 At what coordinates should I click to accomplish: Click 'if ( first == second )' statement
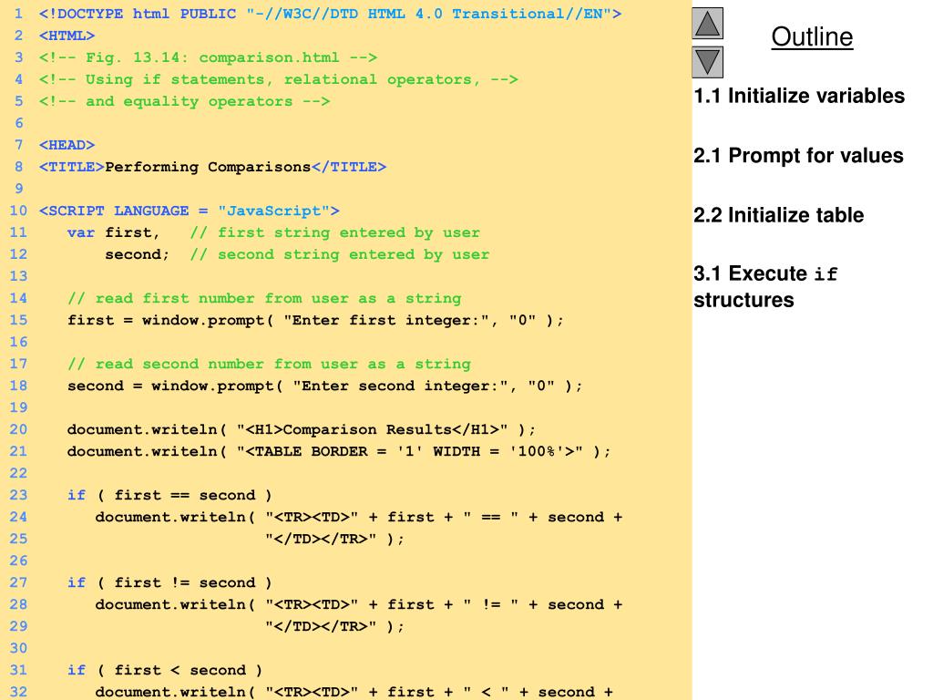[x=169, y=495]
